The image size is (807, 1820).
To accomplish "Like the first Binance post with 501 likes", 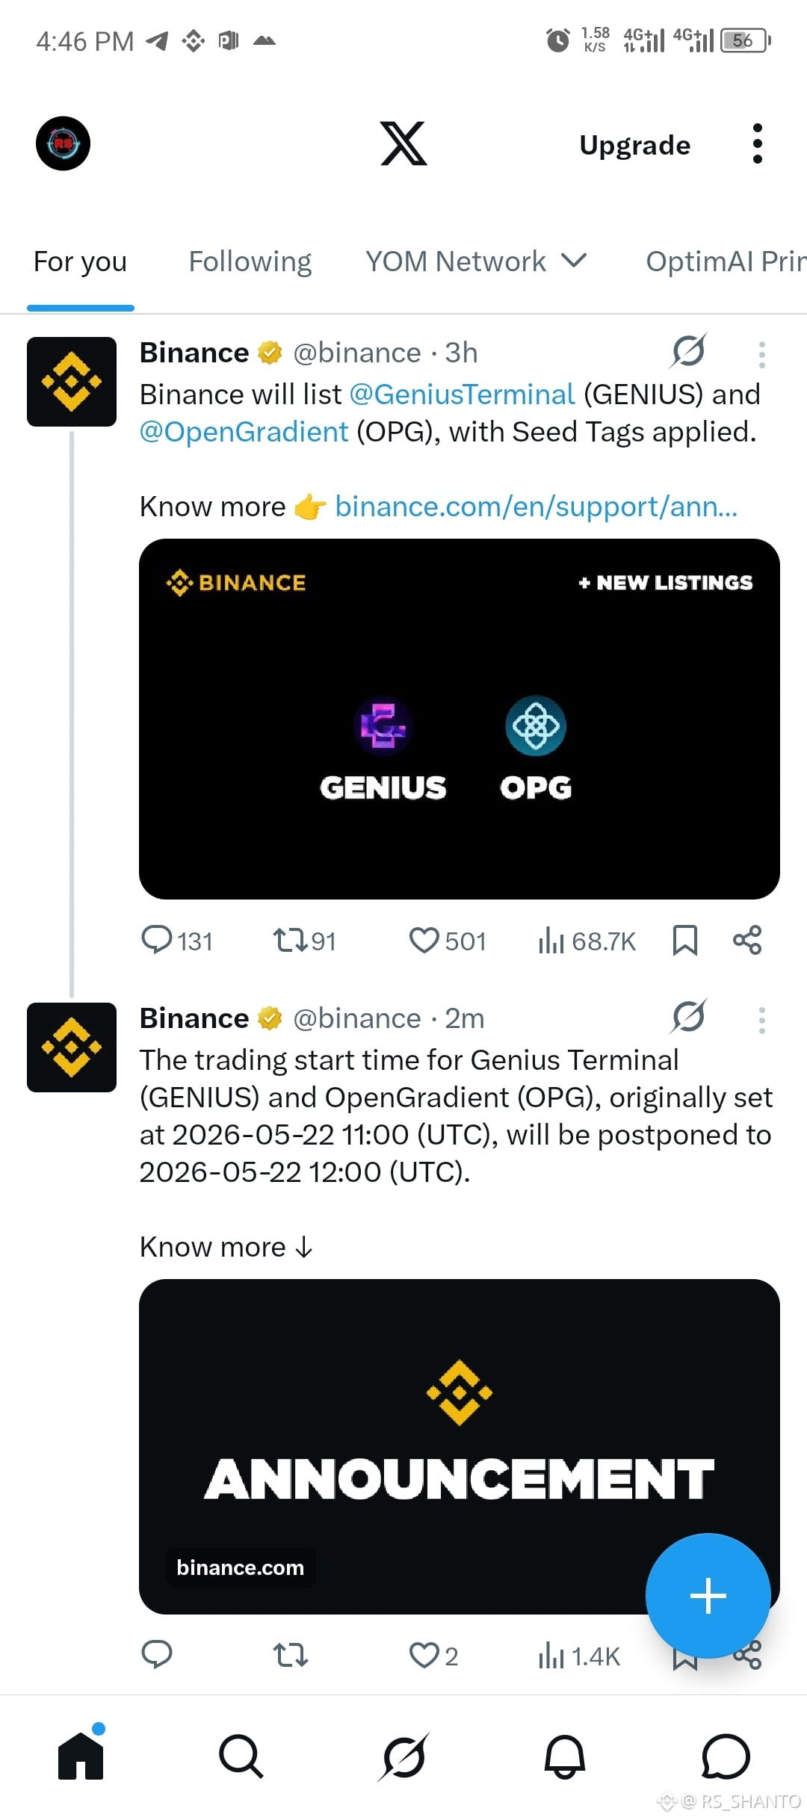I will coord(447,941).
